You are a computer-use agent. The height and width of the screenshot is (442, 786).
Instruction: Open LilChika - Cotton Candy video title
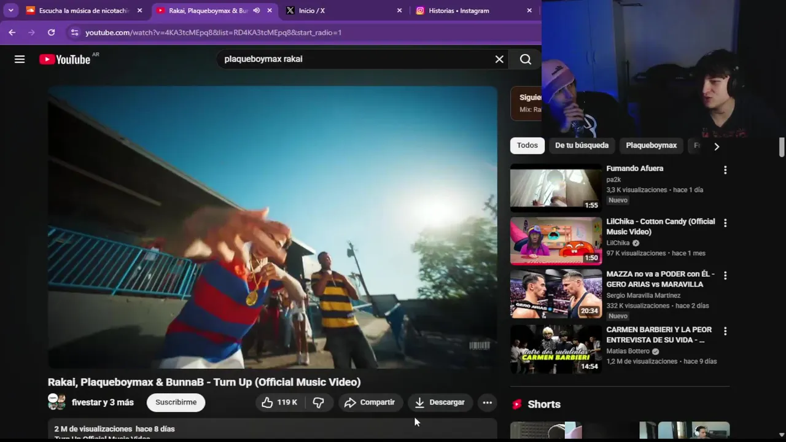pyautogui.click(x=661, y=227)
